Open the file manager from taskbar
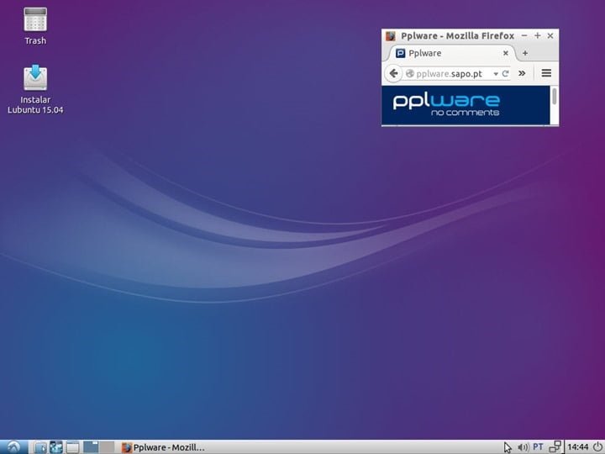The height and width of the screenshot is (454, 605). pos(39,446)
